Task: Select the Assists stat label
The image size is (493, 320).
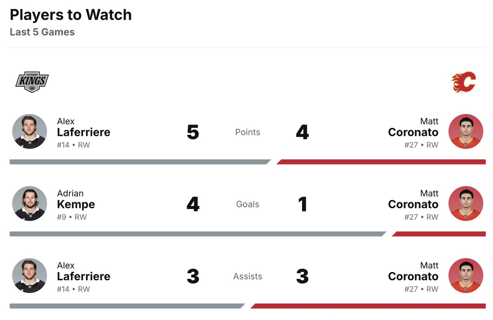Action: tap(248, 276)
